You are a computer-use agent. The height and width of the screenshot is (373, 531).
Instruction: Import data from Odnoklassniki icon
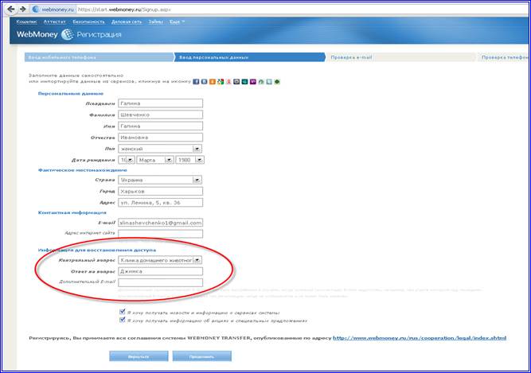coord(228,81)
